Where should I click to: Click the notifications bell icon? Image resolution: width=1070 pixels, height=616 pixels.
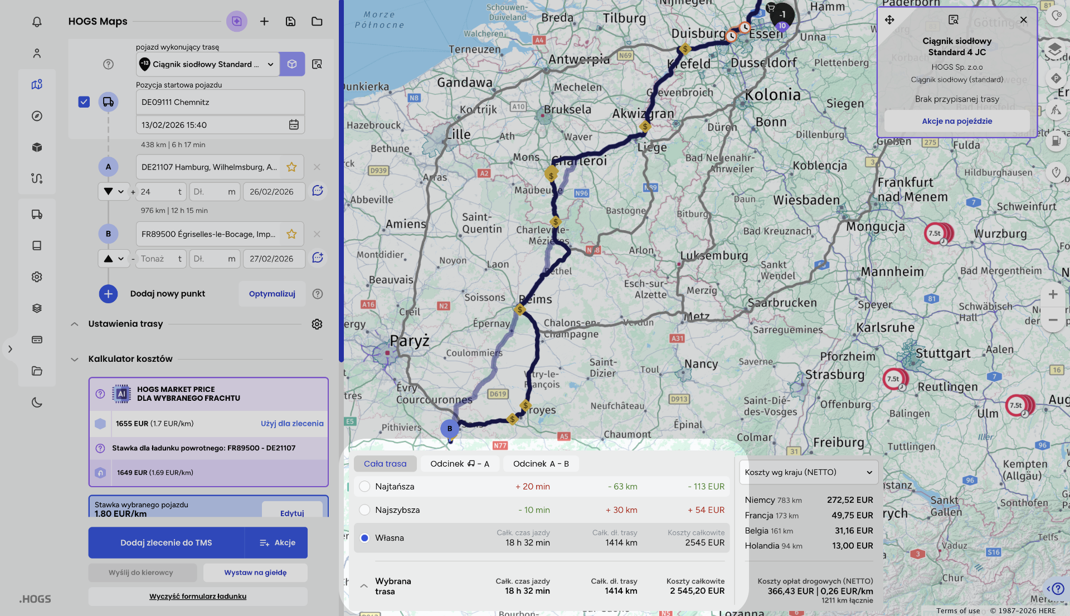(x=37, y=22)
